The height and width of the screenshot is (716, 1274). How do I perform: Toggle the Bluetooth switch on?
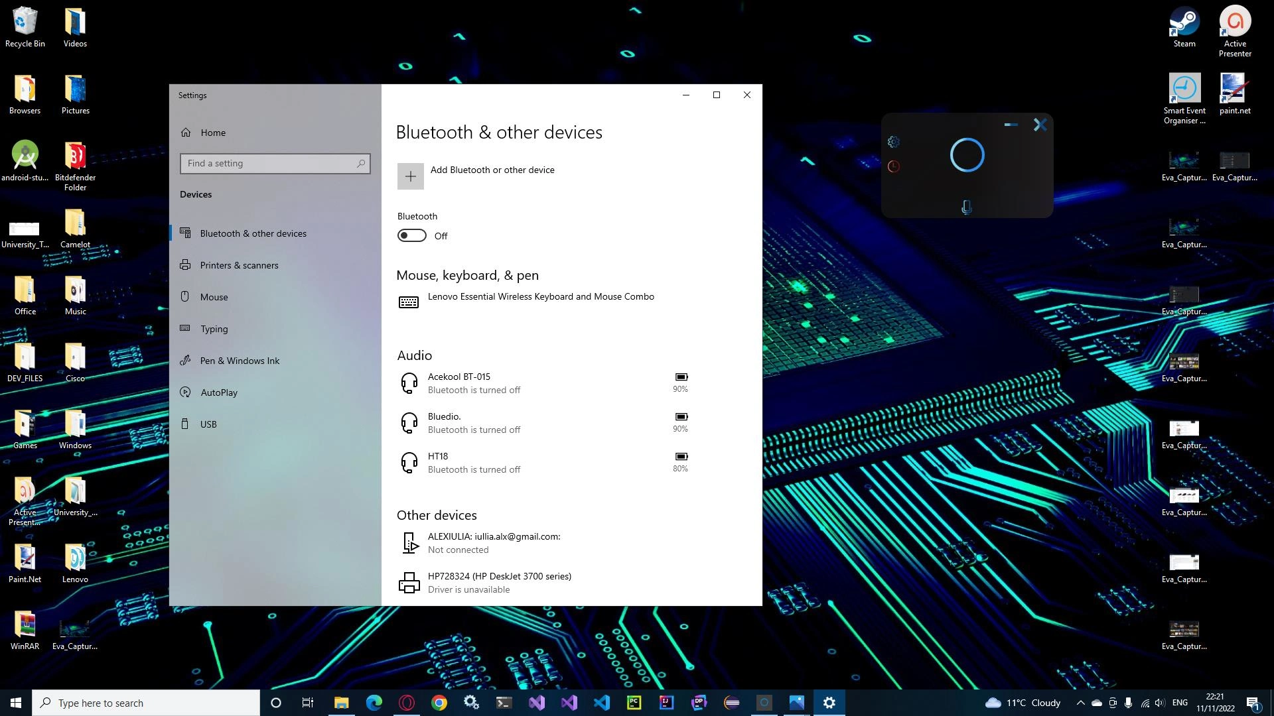point(411,236)
